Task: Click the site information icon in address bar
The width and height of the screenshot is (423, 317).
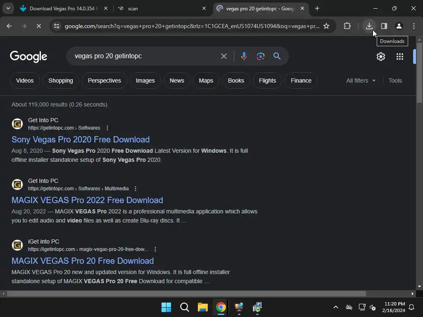Action: point(57,26)
